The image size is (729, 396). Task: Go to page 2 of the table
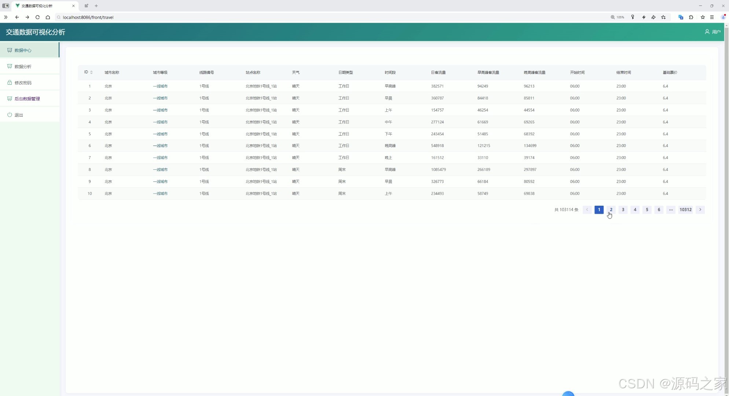611,210
